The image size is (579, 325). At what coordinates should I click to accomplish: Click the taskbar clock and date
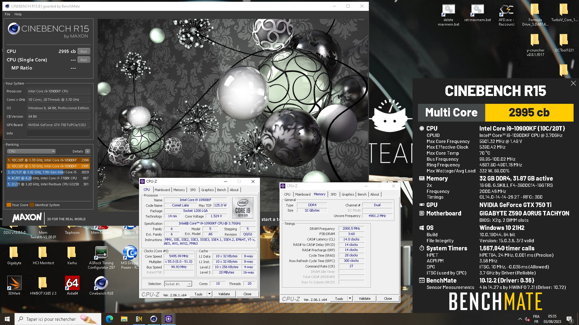point(552,319)
